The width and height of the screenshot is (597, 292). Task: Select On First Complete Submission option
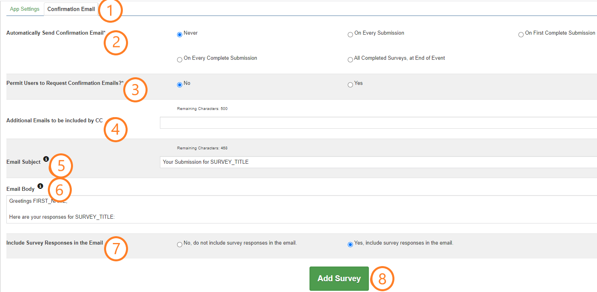click(x=521, y=35)
